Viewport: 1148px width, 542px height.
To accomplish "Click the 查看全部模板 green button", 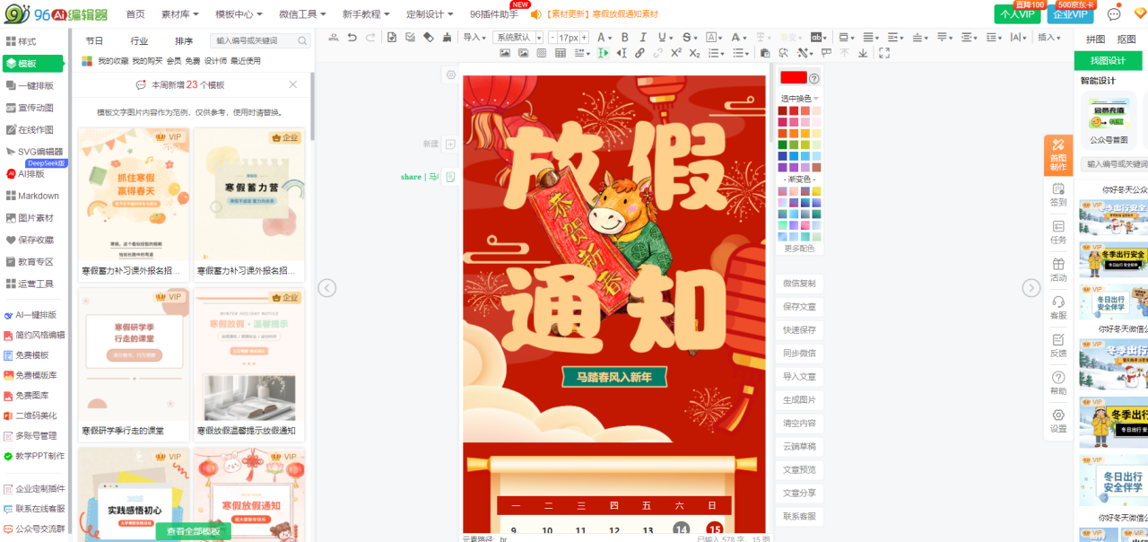I will pos(193,531).
